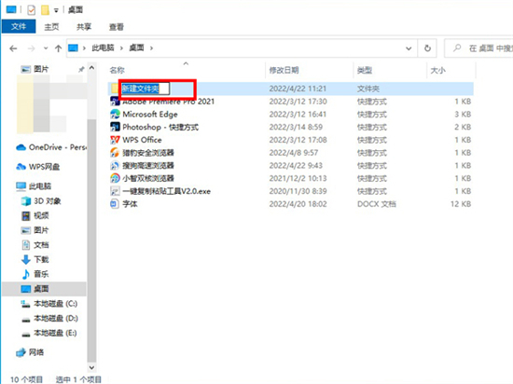Screen dimensions: 513x384
Task: Click the 下载 blue arrow icon
Action: (x=26, y=259)
